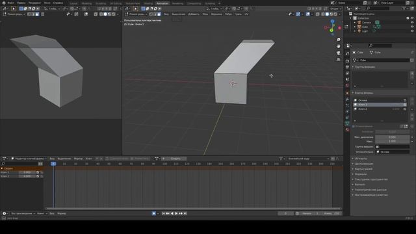
Task: Open the Output properties tab icon
Action: coord(347,67)
